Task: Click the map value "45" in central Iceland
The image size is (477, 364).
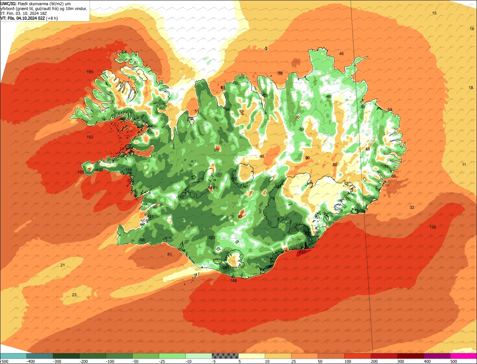Action: click(x=262, y=156)
